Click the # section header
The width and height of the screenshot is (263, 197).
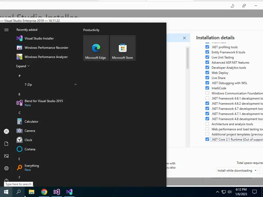pyautogui.click(x=20, y=76)
